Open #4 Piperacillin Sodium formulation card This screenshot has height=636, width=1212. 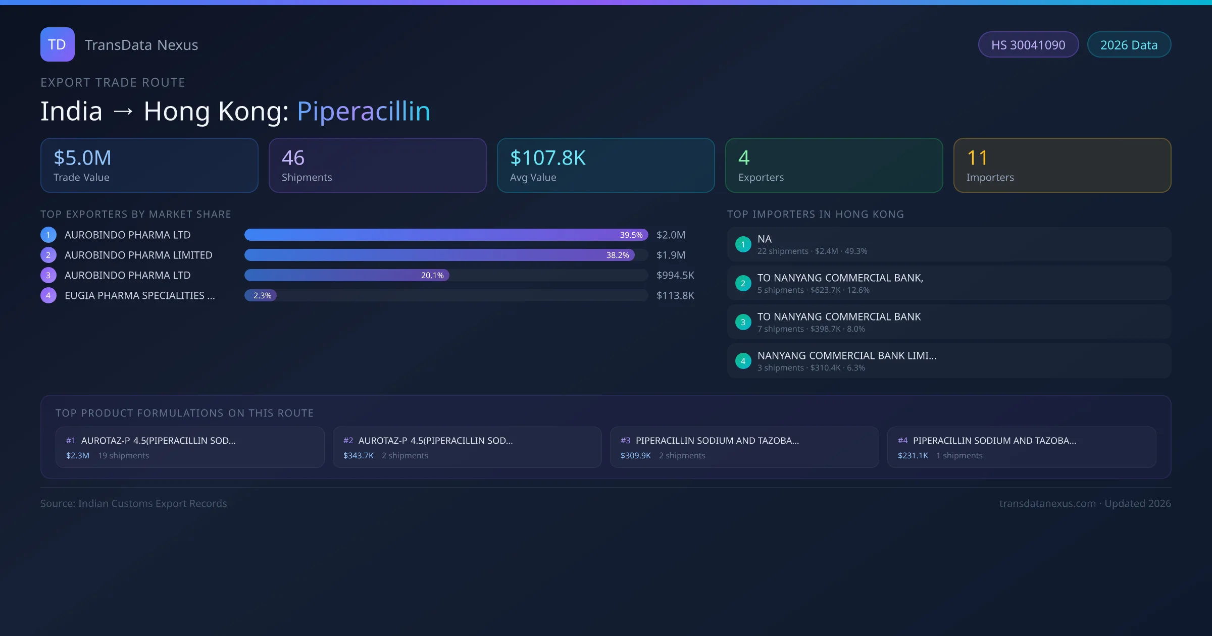click(x=1021, y=447)
